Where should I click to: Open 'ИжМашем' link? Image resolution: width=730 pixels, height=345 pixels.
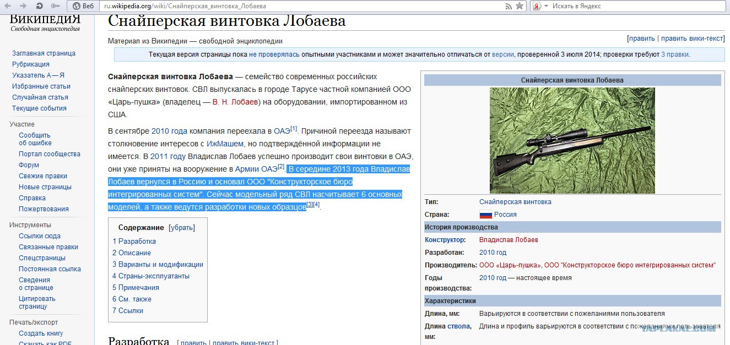click(x=225, y=144)
